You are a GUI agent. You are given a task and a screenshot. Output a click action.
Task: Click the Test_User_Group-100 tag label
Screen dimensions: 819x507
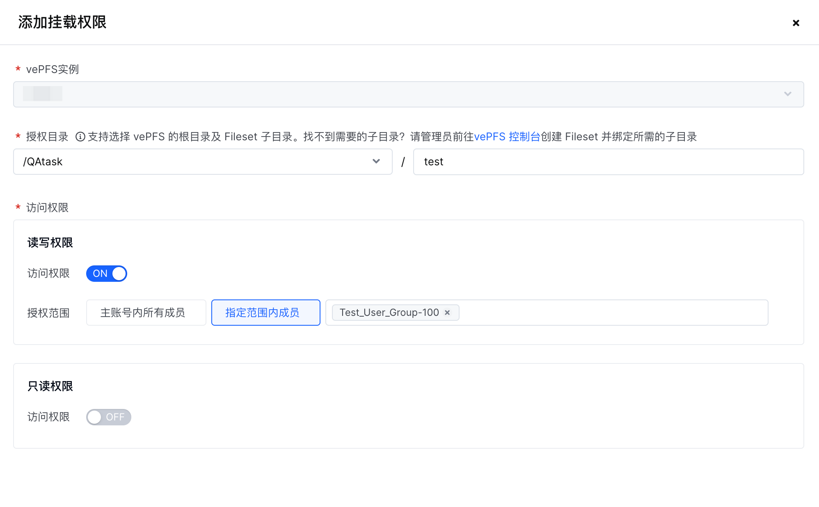click(389, 313)
